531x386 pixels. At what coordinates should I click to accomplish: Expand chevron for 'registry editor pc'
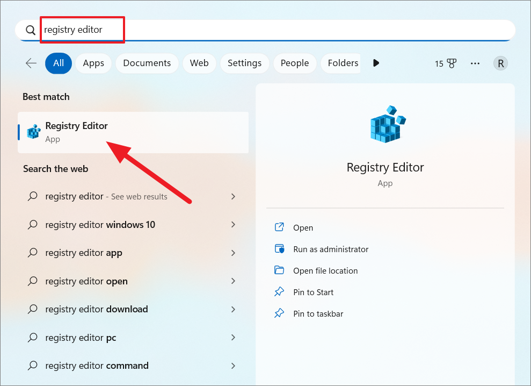(233, 338)
